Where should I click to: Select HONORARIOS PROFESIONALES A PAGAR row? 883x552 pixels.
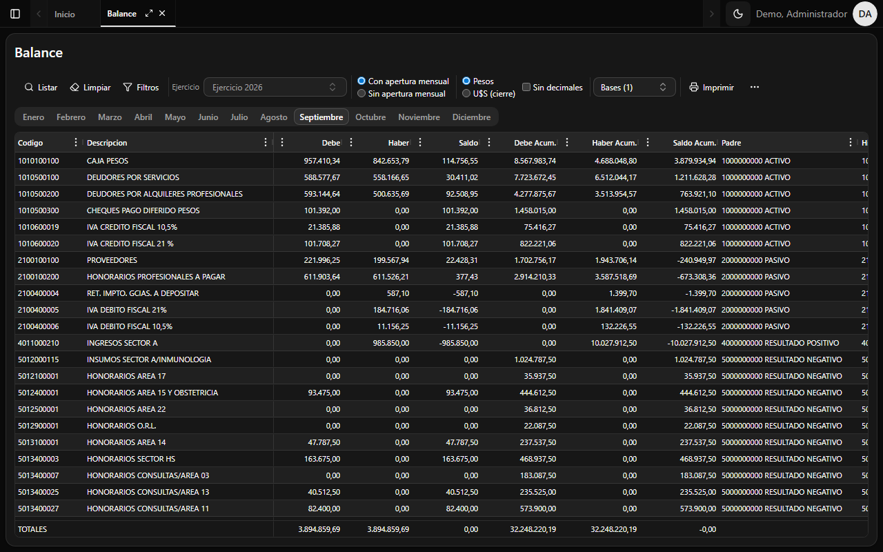pyautogui.click(x=441, y=277)
